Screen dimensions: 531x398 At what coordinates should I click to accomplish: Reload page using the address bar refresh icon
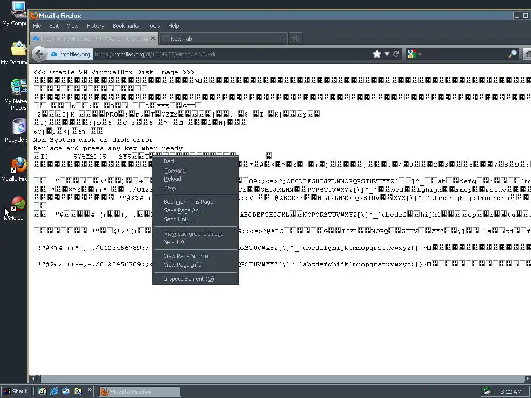(x=396, y=54)
